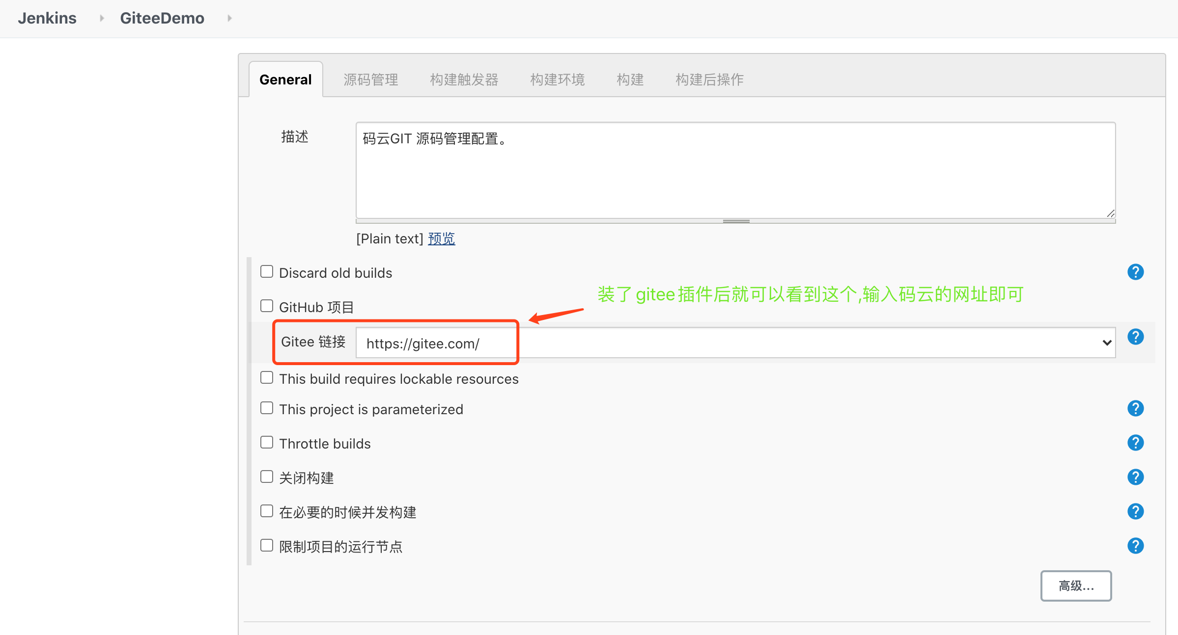Open help for 限制项目的运行节点
1178x635 pixels.
click(x=1135, y=545)
